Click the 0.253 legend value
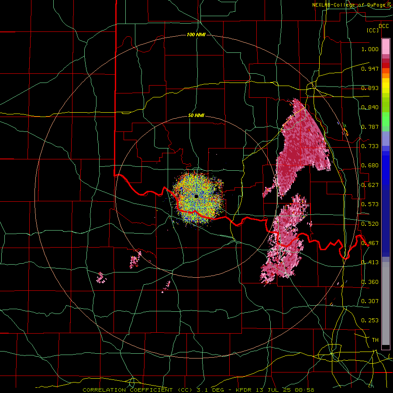The width and height of the screenshot is (393, 393). point(370,321)
